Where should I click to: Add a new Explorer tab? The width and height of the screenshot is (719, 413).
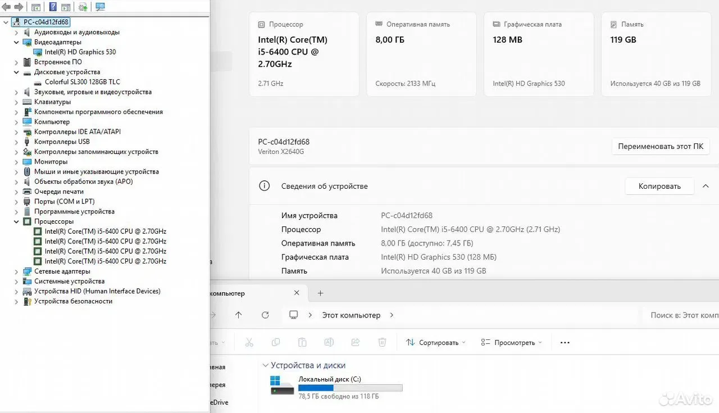coord(320,293)
